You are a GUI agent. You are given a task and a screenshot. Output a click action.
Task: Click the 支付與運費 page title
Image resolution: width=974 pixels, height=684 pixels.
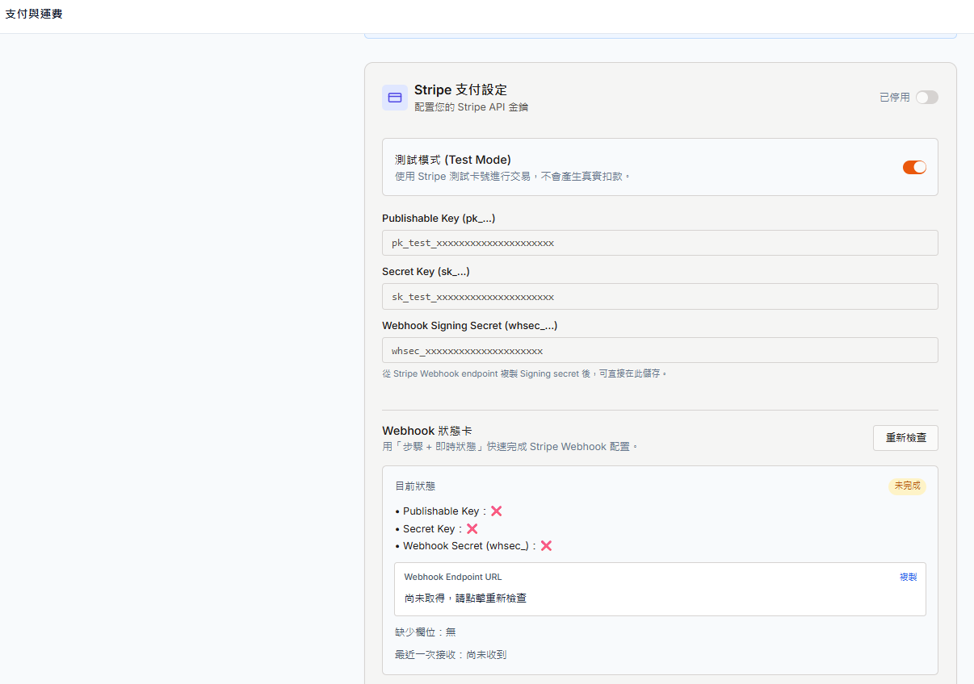[34, 15]
